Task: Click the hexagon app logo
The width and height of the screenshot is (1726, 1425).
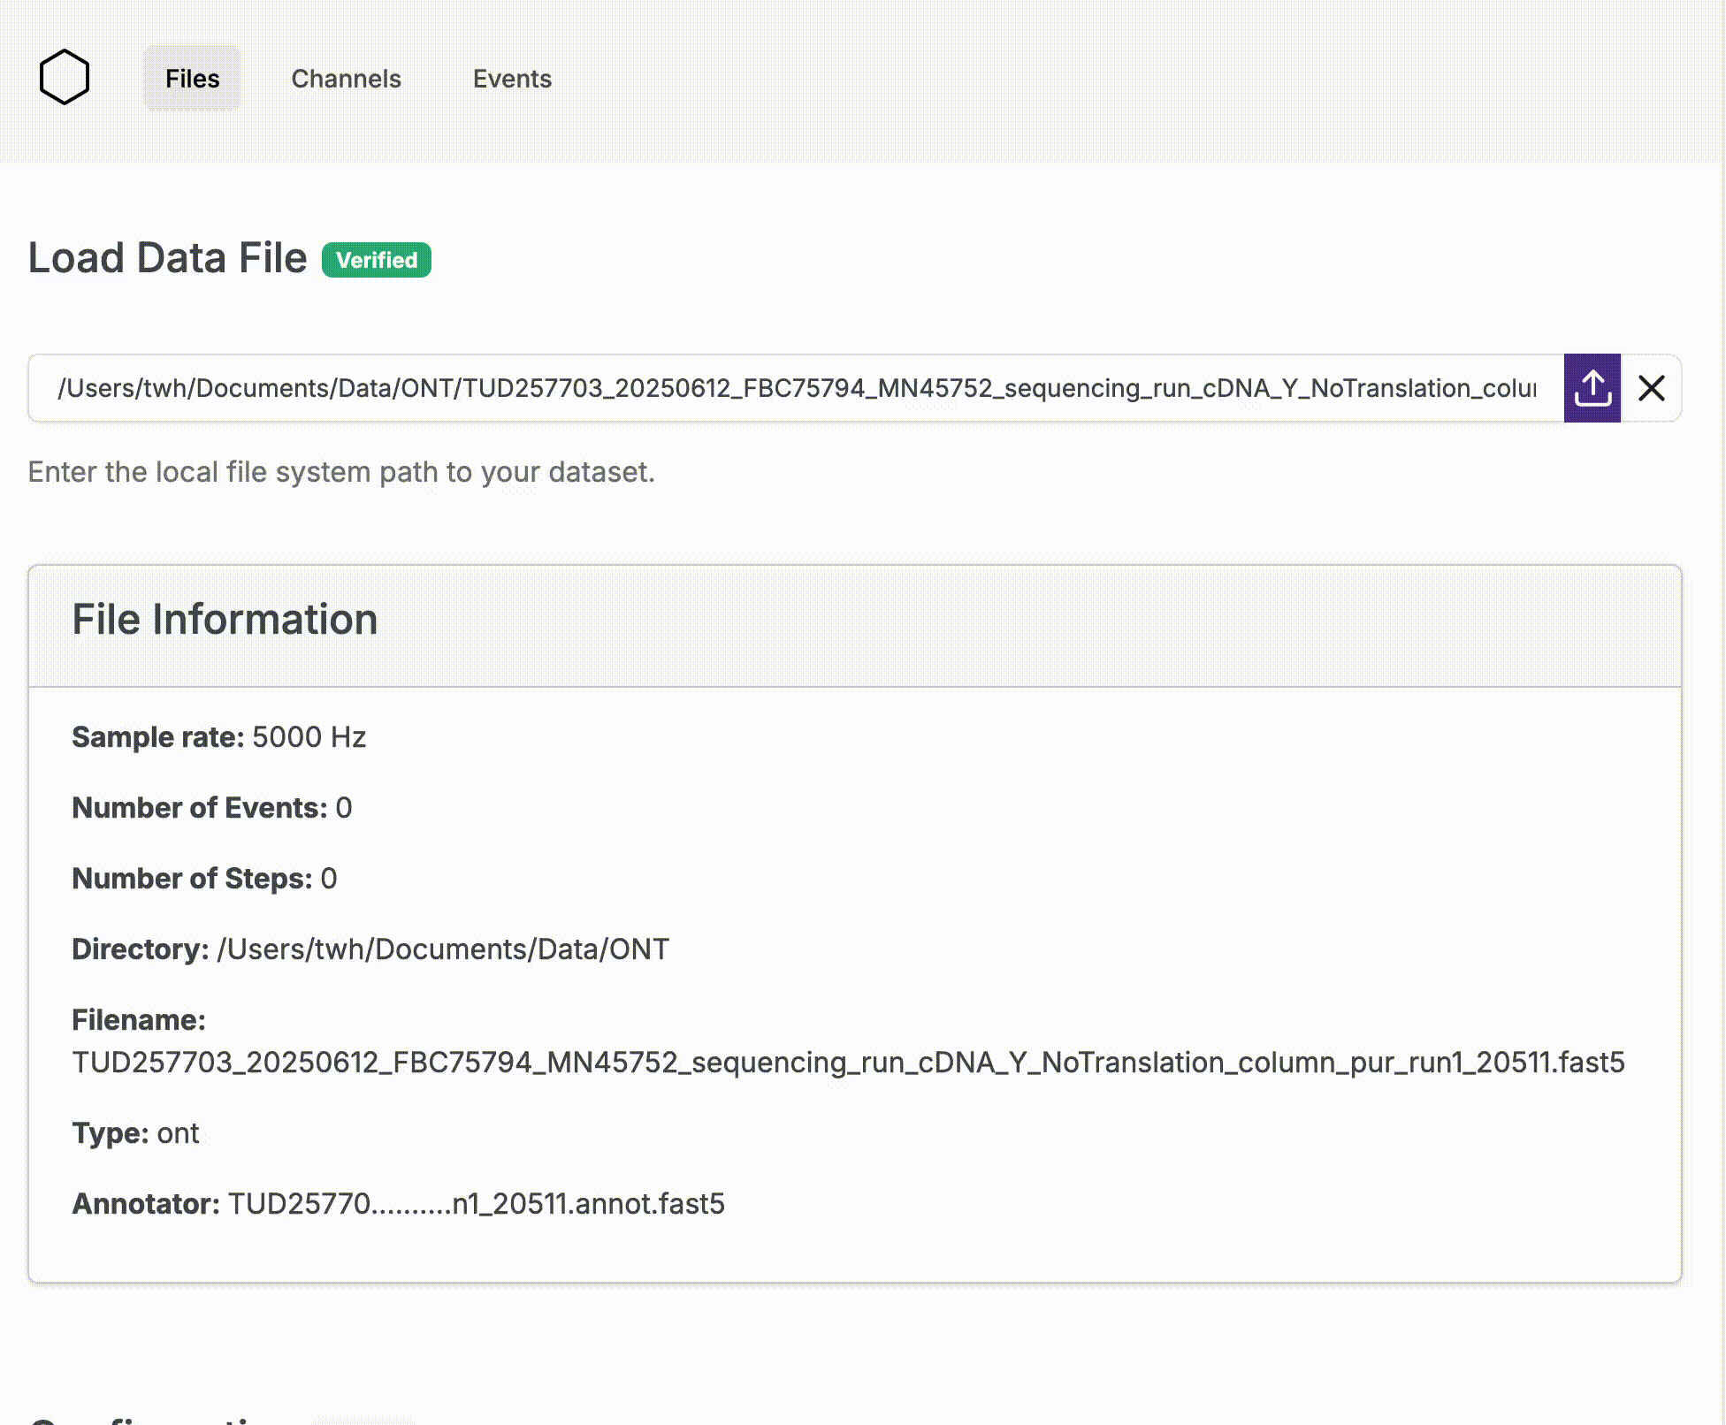Action: pos(65,78)
